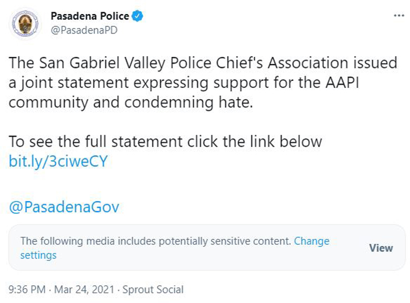Open the three-dot more options menu
The image size is (410, 303).
click(399, 16)
